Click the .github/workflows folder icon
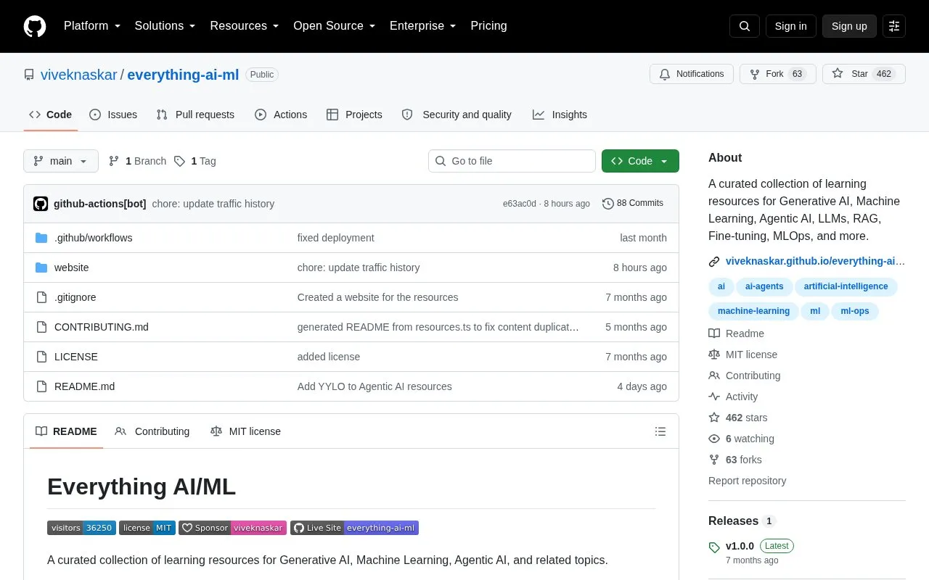Screen dimensions: 929x580 coord(41,238)
